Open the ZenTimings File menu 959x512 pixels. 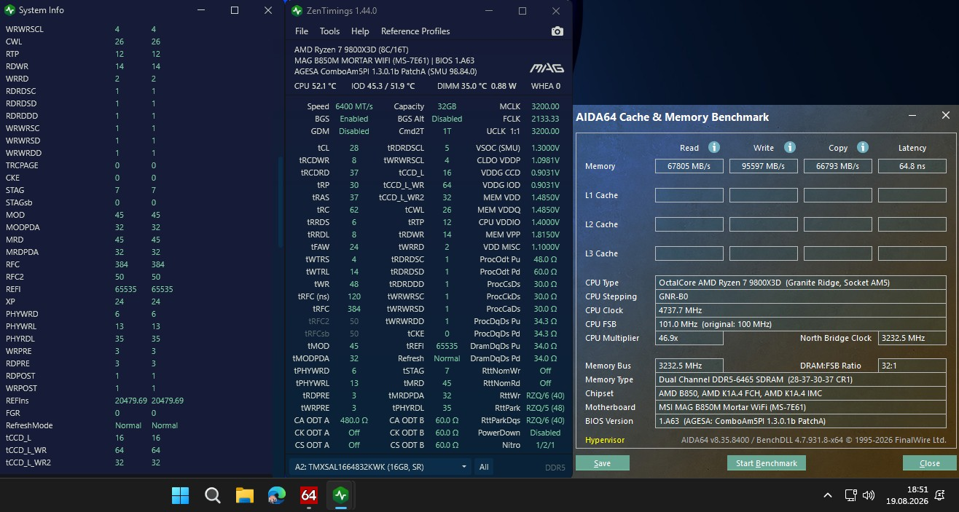[x=302, y=31]
